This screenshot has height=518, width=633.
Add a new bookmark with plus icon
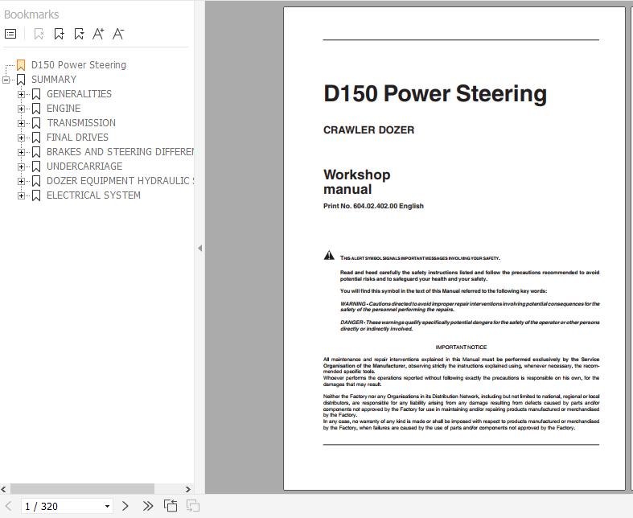tap(59, 34)
